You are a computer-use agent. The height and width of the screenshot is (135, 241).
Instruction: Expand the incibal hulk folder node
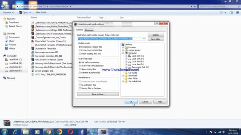point(123,81)
